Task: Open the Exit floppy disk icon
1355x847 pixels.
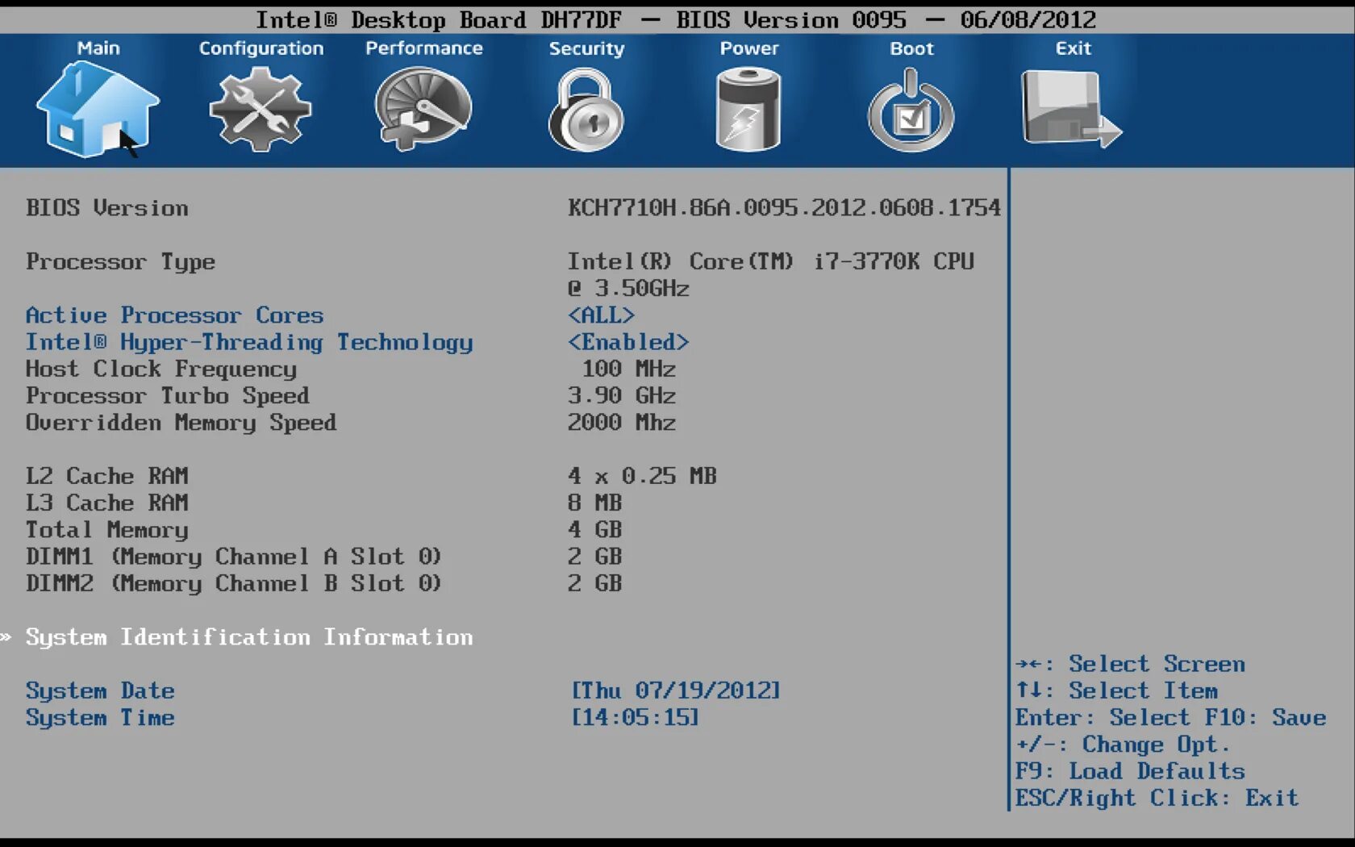Action: tap(1072, 109)
